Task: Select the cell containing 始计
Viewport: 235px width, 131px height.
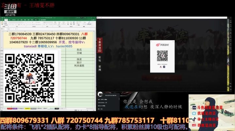Action: click(79, 62)
